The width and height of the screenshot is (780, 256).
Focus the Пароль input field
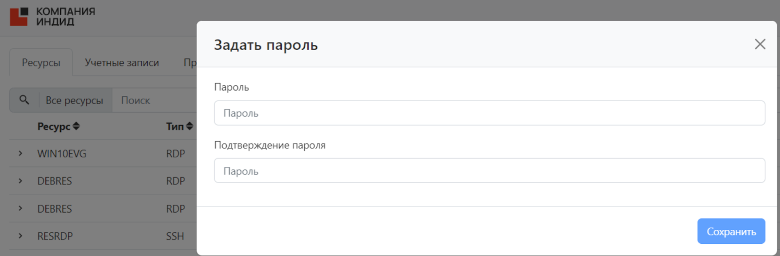(489, 113)
